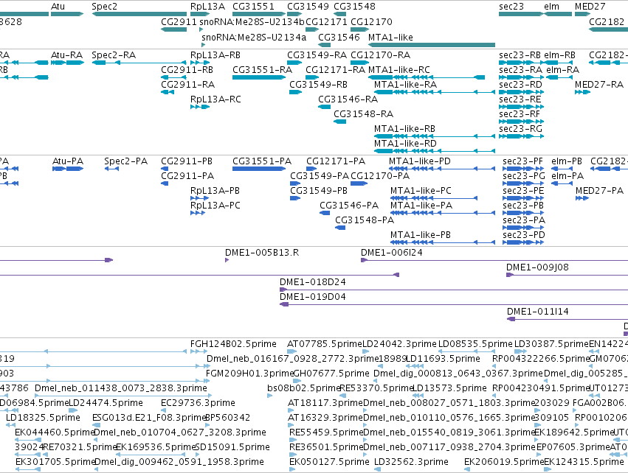Select the Atu gene label
The width and height of the screenshot is (628, 473).
pos(58,7)
